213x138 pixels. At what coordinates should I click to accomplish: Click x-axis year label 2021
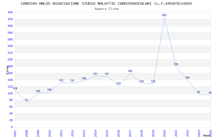point(176,133)
